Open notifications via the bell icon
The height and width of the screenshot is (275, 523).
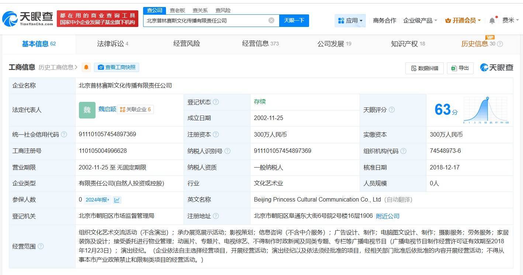click(x=492, y=21)
